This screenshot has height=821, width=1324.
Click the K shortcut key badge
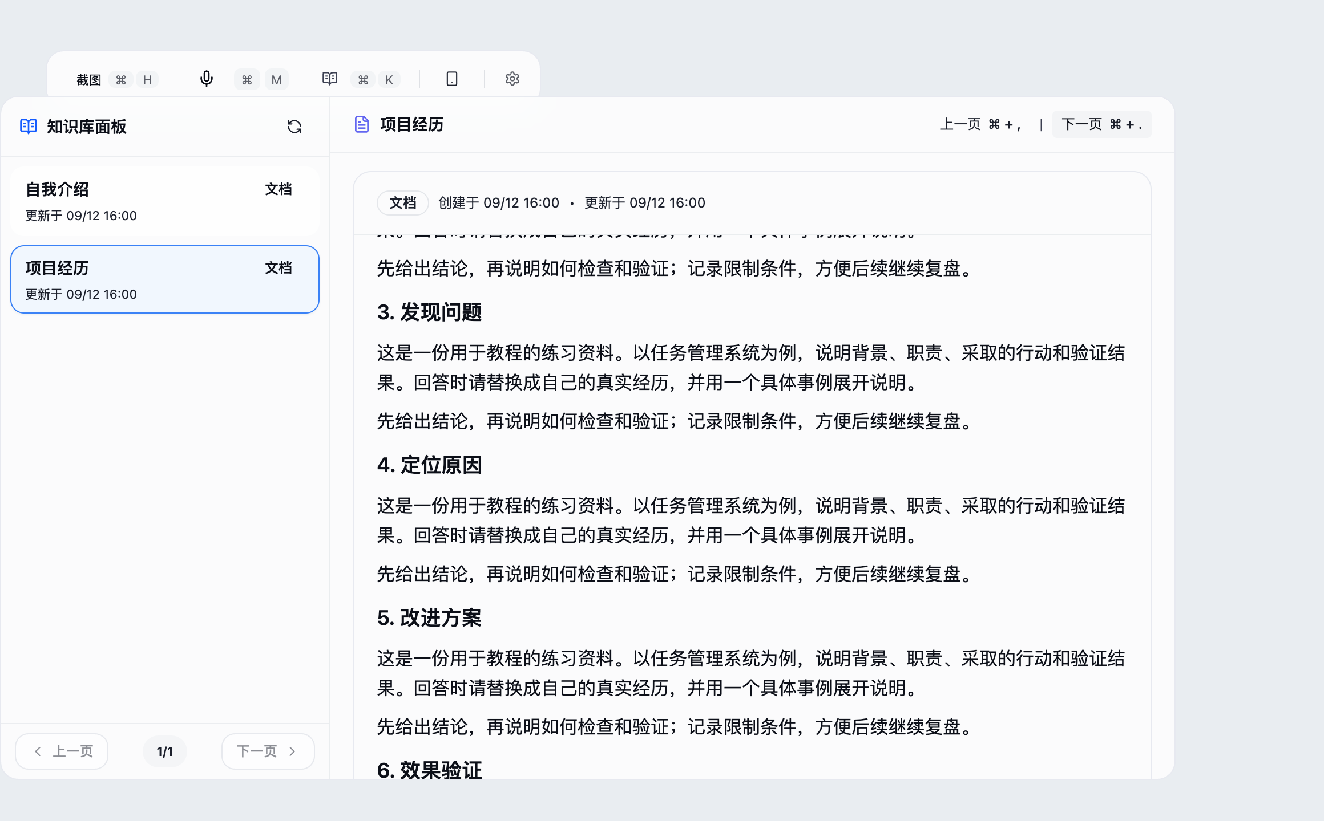pos(389,79)
